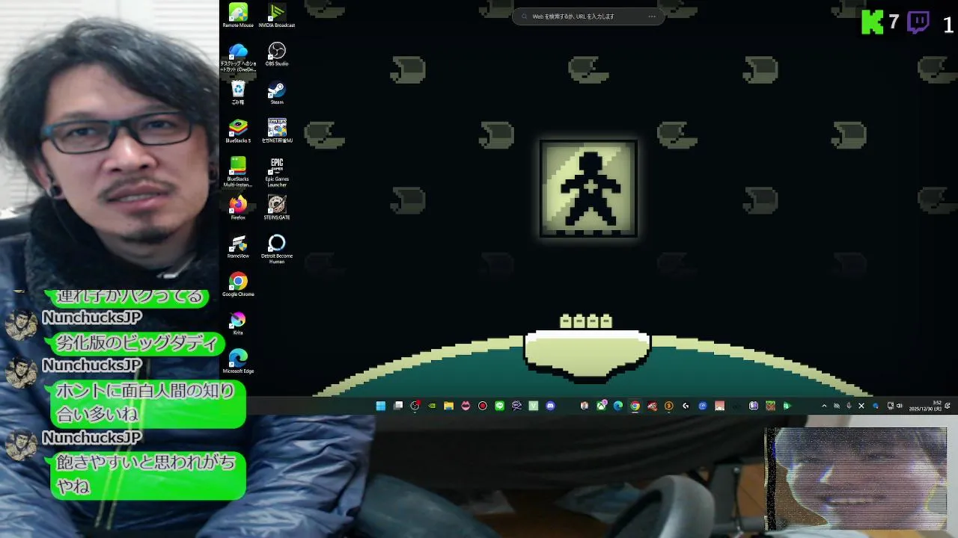Viewport: 958px width, 538px height.
Task: Click the chat message 飽きやすいと思われがちやね
Action: click(x=148, y=474)
